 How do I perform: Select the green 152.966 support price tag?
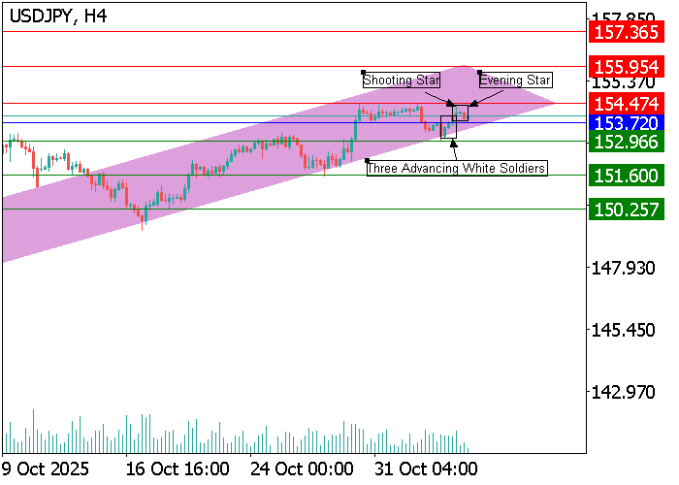626,142
